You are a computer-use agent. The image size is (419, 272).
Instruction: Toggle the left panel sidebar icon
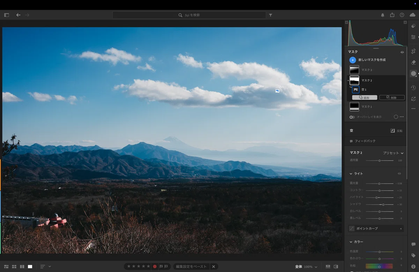(7, 15)
